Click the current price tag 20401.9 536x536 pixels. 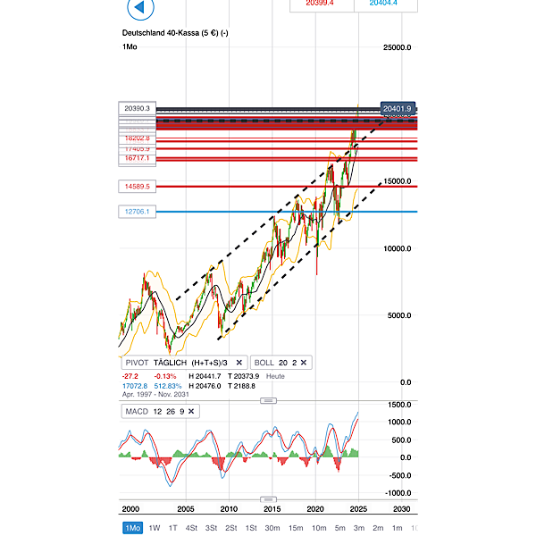click(x=396, y=109)
